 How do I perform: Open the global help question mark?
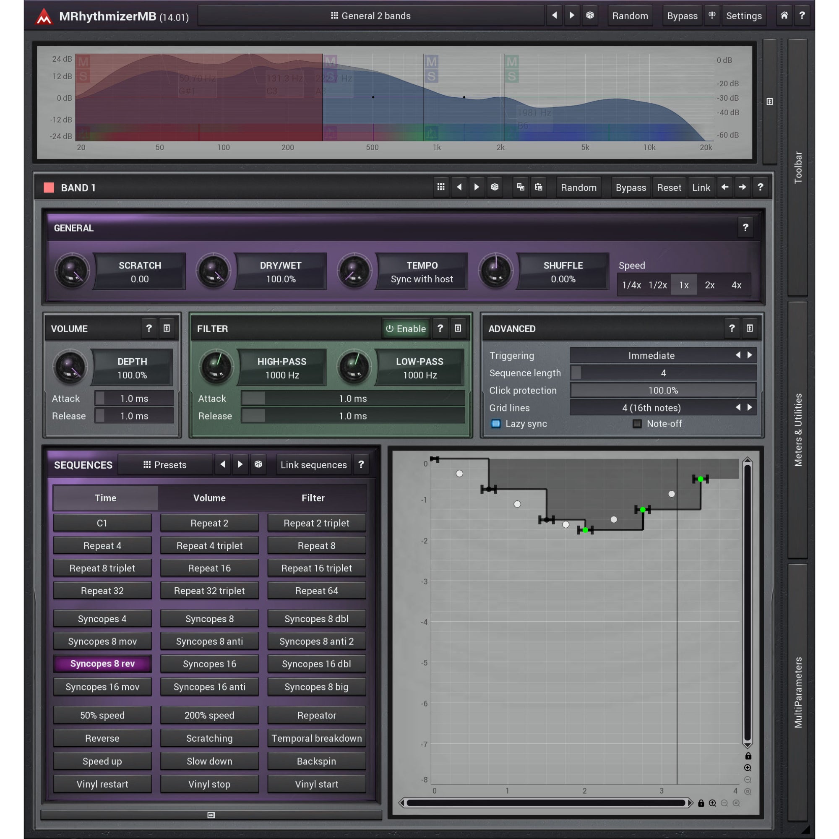coord(802,16)
